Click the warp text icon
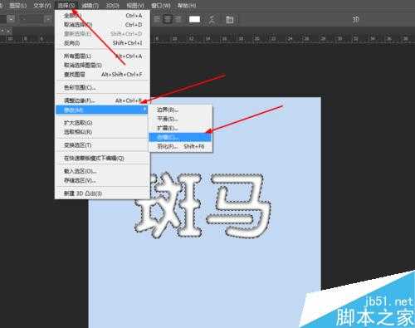The image size is (415, 328). pyautogui.click(x=212, y=19)
